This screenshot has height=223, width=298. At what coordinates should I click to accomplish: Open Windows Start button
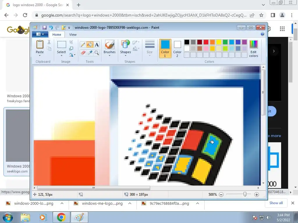[x=7, y=217]
